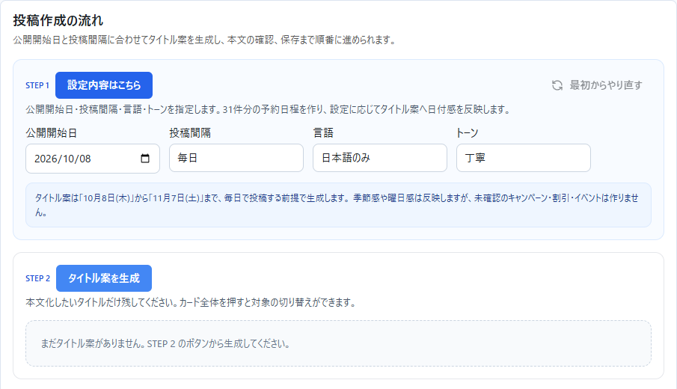Viewport: 677px width, 389px height.
Task: Click the calendar icon in the date field
Action: point(145,159)
